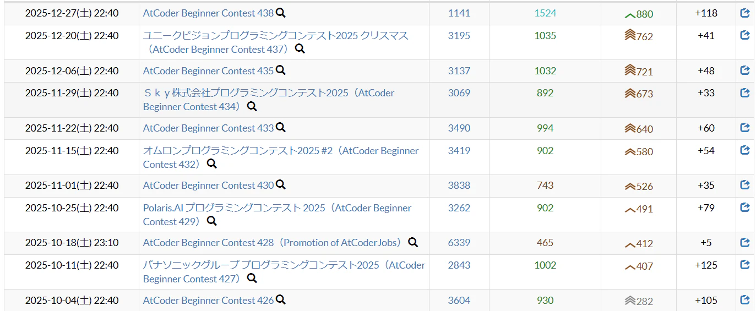756x311 pixels.
Task: Click rank 3490 link
Action: pos(459,128)
